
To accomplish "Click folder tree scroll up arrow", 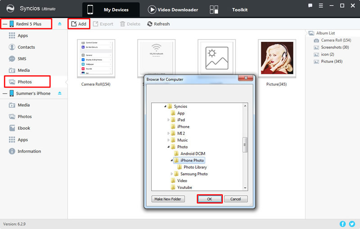I will point(245,106).
